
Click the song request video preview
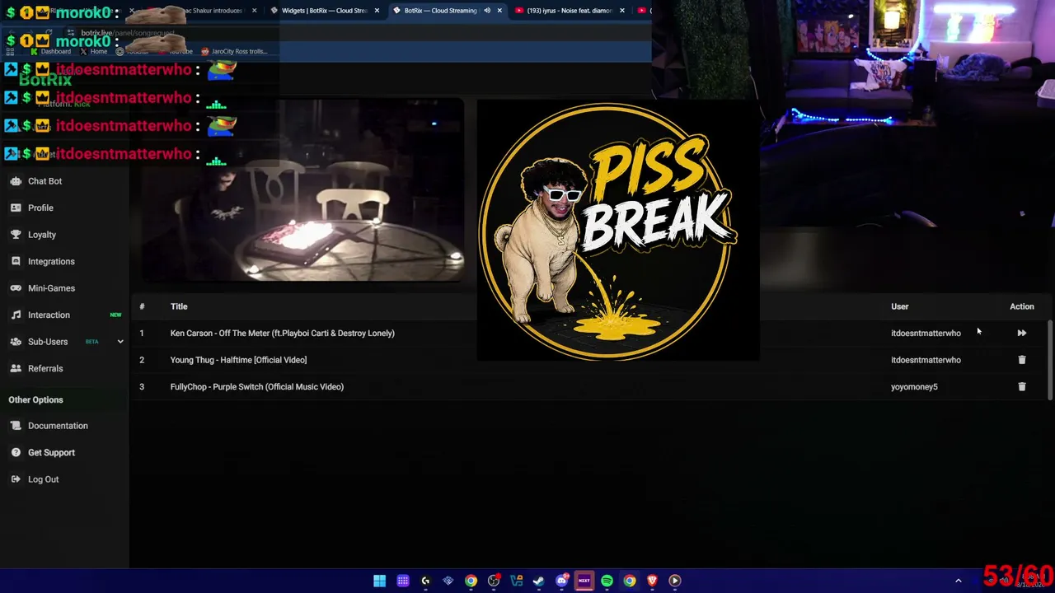point(302,190)
